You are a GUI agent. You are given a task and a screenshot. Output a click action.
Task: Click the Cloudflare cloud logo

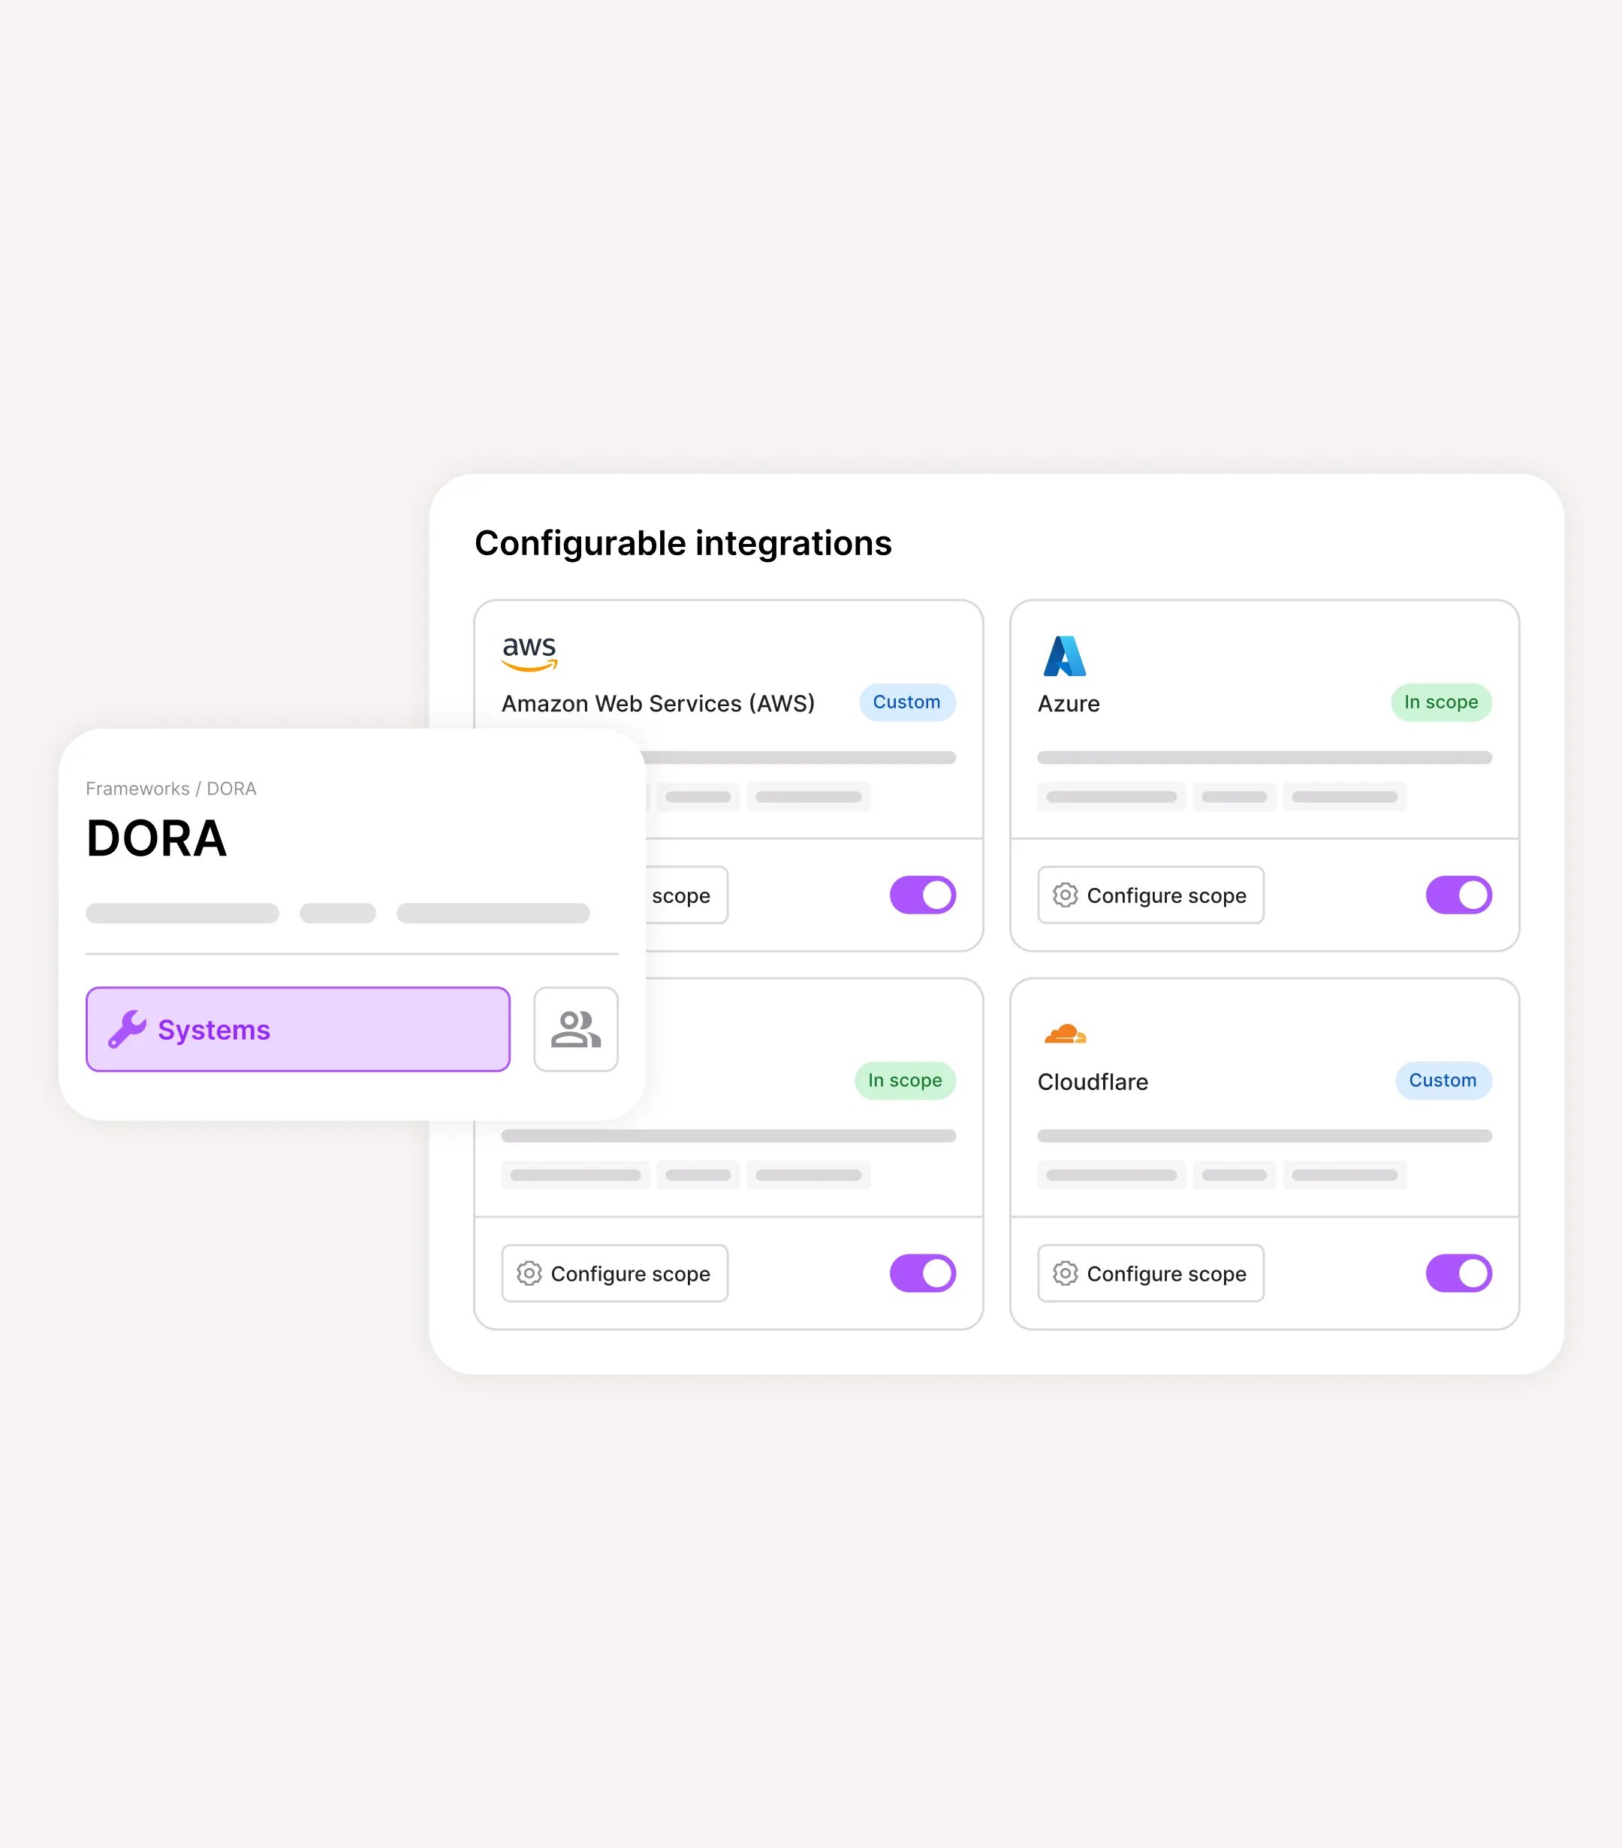click(1065, 1034)
